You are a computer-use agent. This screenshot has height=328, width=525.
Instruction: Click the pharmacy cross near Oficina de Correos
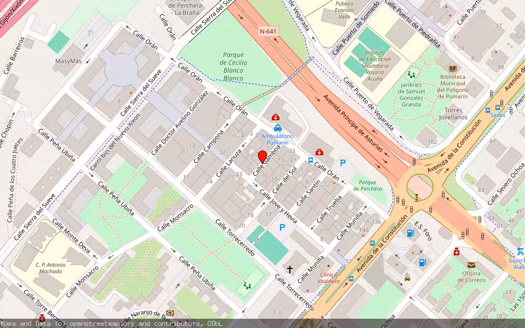(x=457, y=252)
